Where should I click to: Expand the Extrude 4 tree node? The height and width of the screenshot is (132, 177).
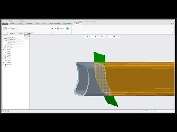pos(4,62)
